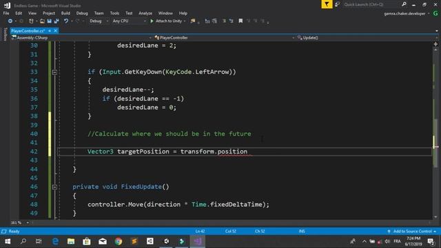This screenshot has width=441, height=248.
Task: Open the Help menu
Action: 183,13
